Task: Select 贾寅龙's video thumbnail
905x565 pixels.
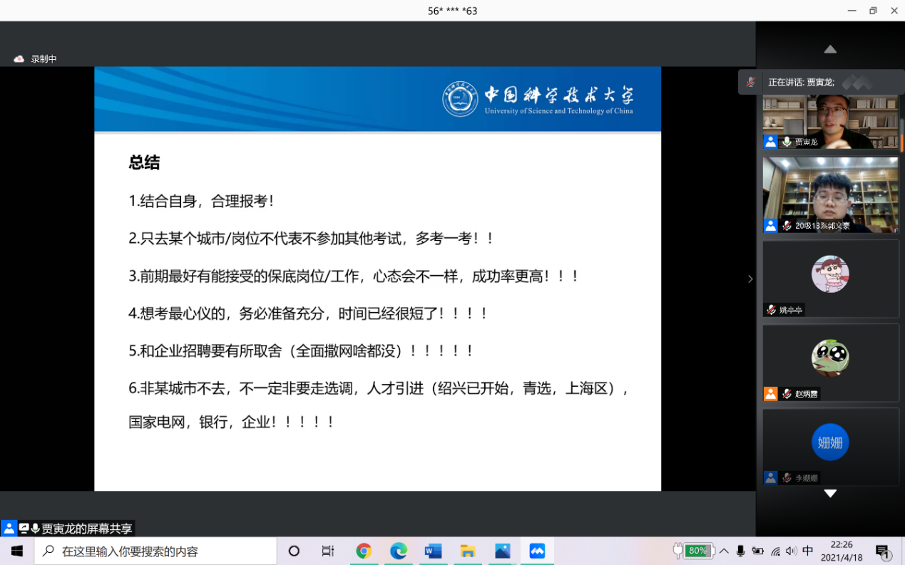Action: (x=830, y=121)
